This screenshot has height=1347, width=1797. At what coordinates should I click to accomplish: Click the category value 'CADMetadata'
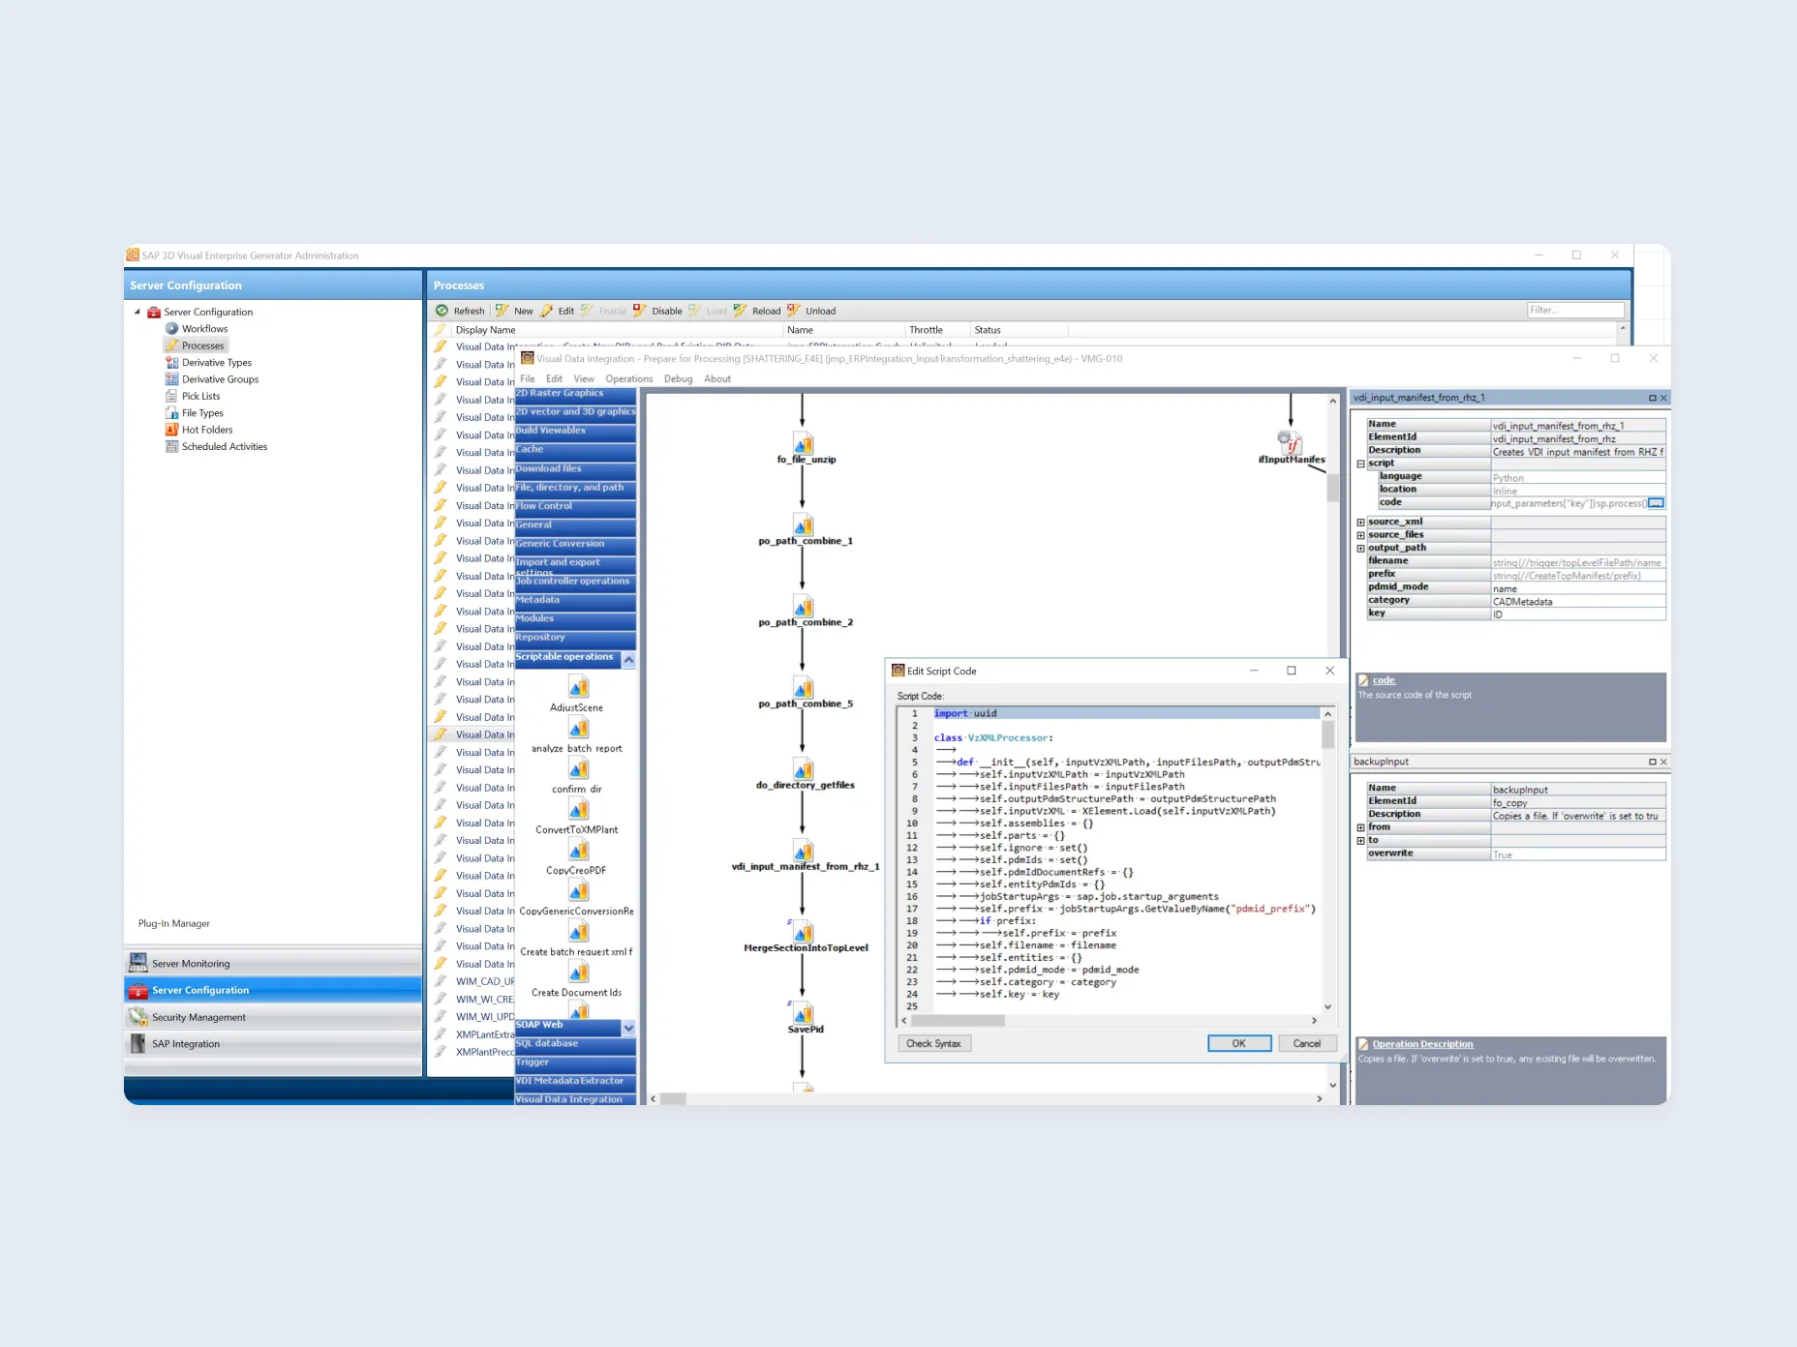click(1577, 602)
